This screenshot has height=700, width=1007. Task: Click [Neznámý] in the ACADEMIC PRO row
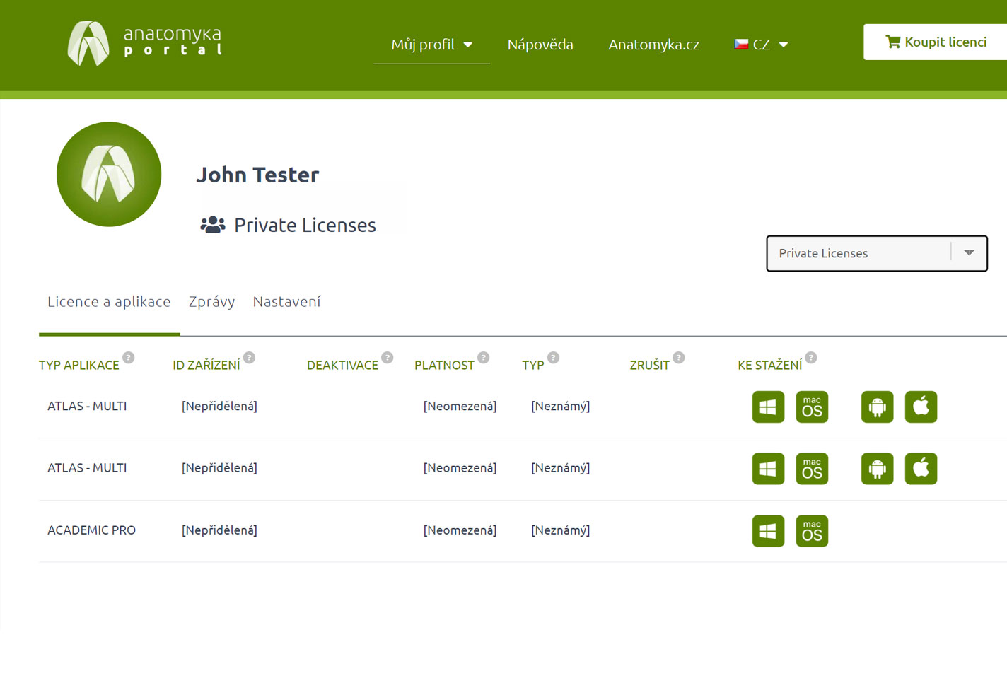pyautogui.click(x=560, y=530)
